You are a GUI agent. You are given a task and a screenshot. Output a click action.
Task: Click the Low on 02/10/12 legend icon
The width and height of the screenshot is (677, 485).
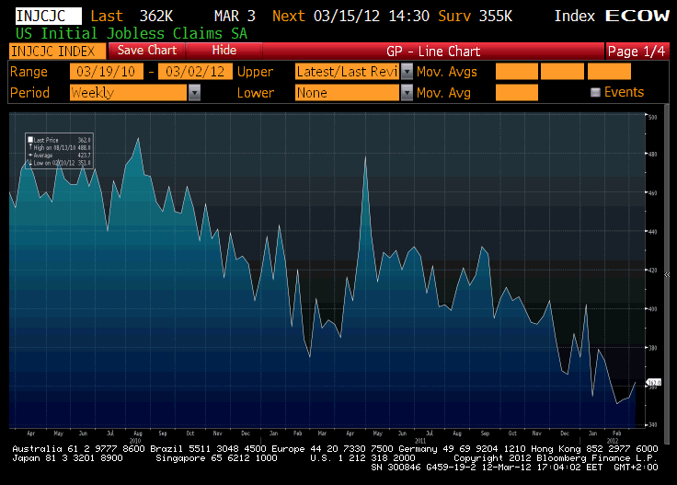click(x=30, y=163)
